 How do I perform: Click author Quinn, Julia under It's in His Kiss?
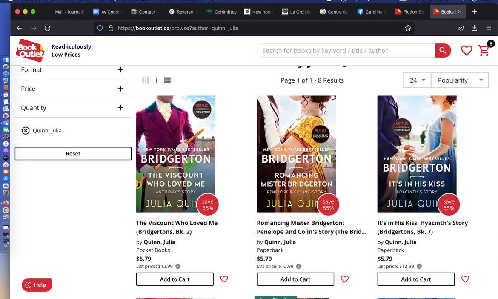(x=401, y=242)
